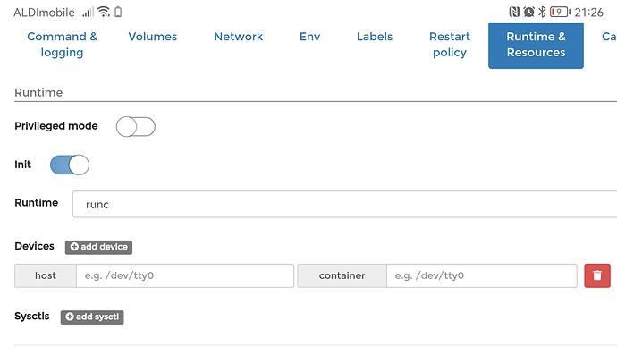Focus the container device path field
The width and height of the screenshot is (617, 347).
click(482, 275)
